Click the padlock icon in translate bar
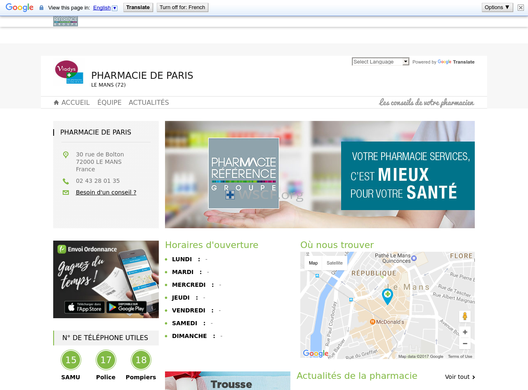Screen dimensions: 528x390 coord(41,8)
